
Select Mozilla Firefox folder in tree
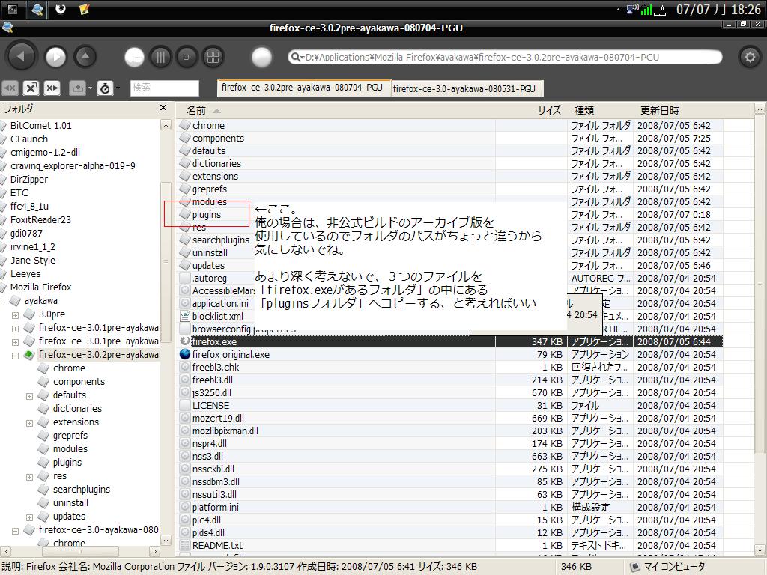click(41, 287)
